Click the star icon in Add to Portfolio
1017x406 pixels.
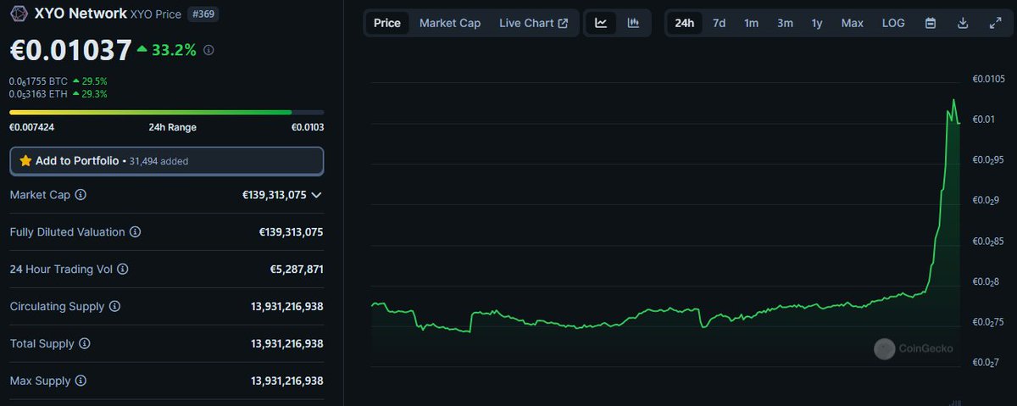coord(25,160)
